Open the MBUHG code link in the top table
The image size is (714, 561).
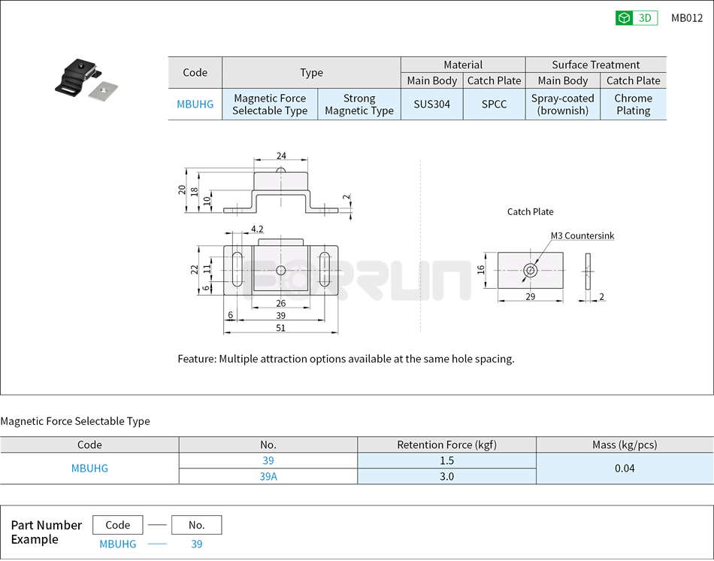click(195, 104)
